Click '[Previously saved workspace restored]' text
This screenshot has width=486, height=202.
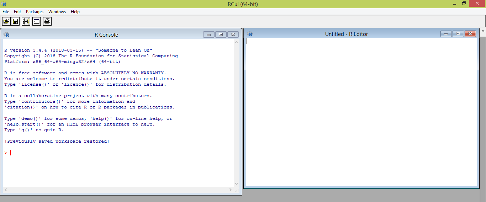[x=57, y=141]
